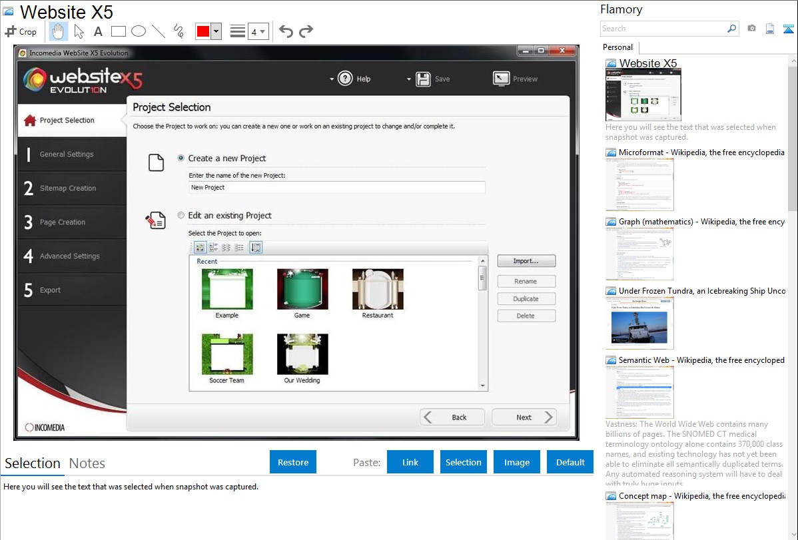Screen dimensions: 798x540
Task: Click the Restore button
Action: pyautogui.click(x=293, y=462)
